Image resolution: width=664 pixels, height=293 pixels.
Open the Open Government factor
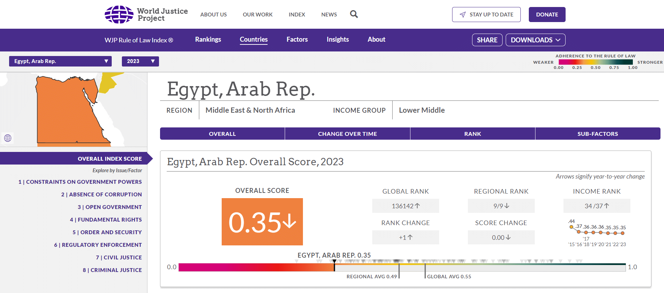(x=110, y=207)
